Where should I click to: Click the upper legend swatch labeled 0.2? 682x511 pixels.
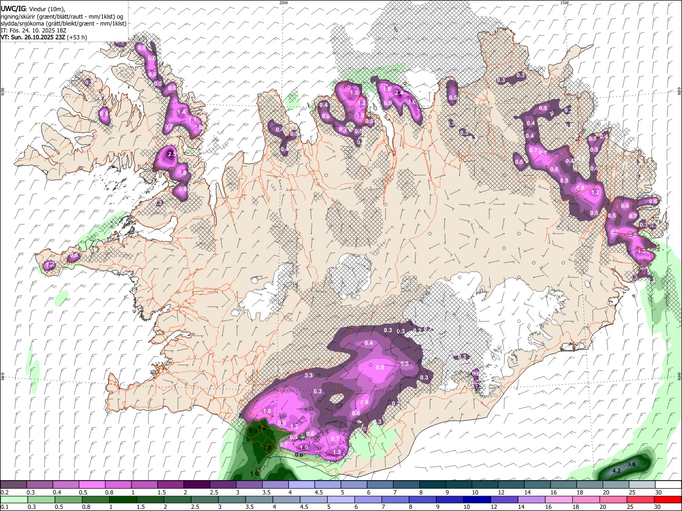click(x=13, y=485)
